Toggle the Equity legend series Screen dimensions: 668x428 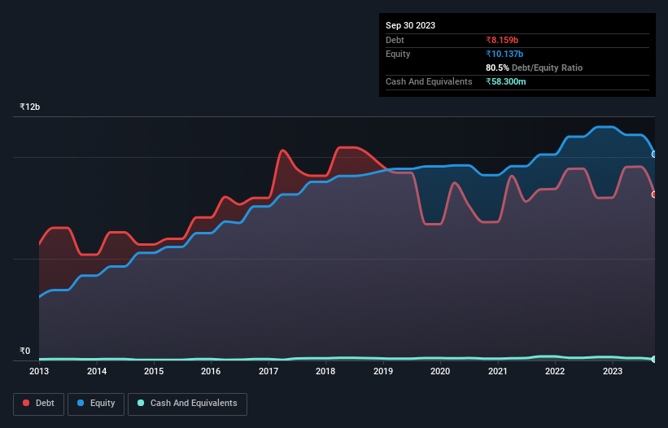coord(96,404)
